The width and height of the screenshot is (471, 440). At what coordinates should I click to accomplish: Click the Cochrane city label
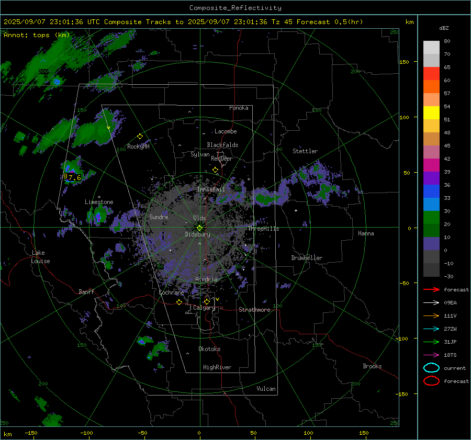tap(171, 292)
